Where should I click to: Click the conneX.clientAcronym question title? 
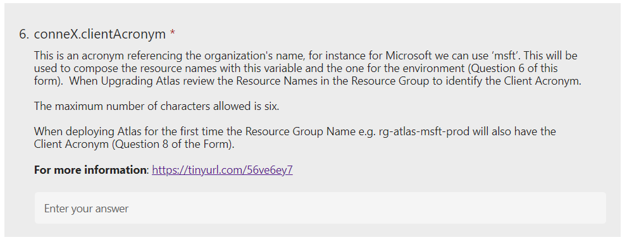pyautogui.click(x=99, y=34)
